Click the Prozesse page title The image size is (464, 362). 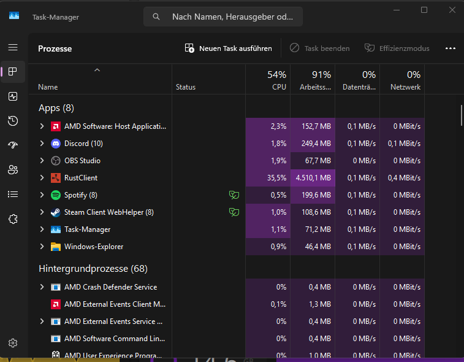(55, 48)
